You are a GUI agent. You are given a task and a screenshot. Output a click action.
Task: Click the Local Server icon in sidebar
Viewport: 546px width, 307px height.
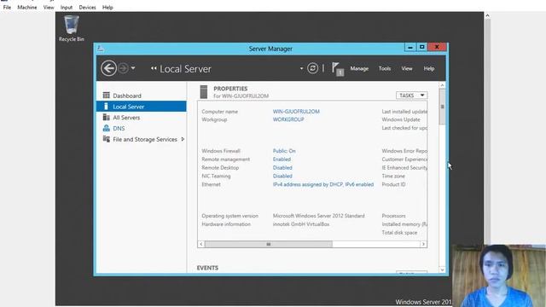click(x=106, y=106)
